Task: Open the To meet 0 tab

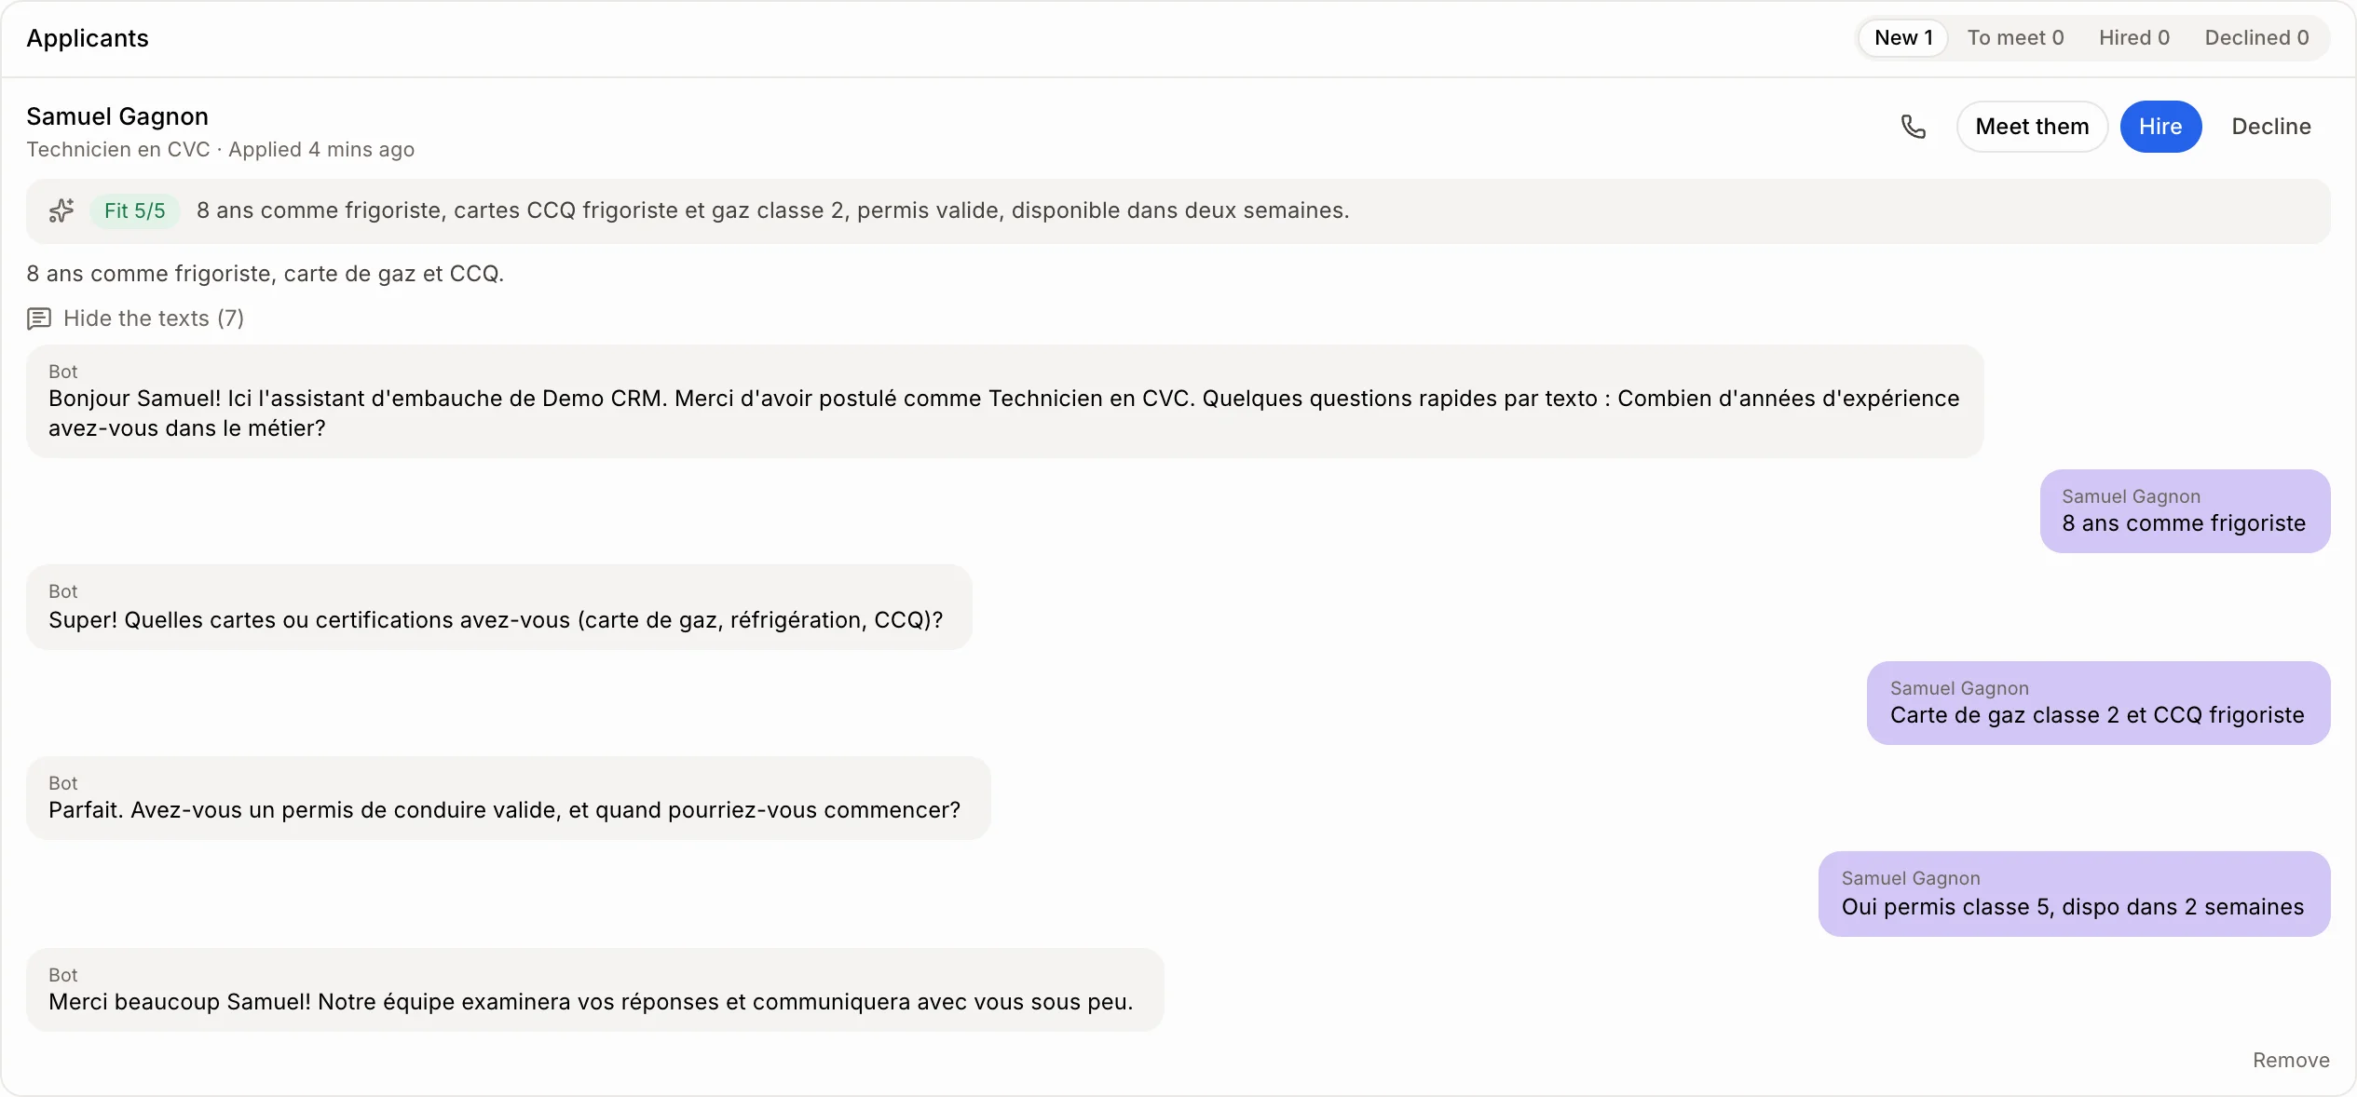Action: [x=2015, y=38]
